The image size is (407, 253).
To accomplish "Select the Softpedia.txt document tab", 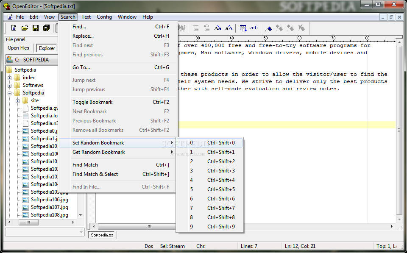I will click(x=102, y=235).
